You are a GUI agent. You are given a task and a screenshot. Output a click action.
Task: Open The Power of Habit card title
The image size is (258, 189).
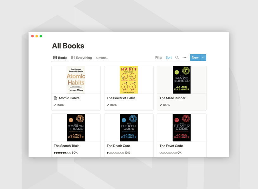click(121, 98)
